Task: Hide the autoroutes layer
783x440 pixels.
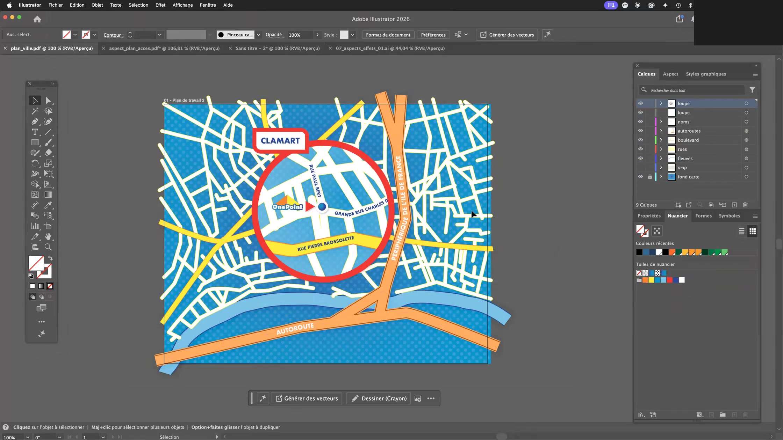Action: (x=640, y=131)
